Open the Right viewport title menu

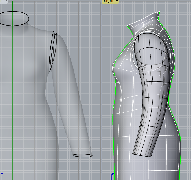109,1
